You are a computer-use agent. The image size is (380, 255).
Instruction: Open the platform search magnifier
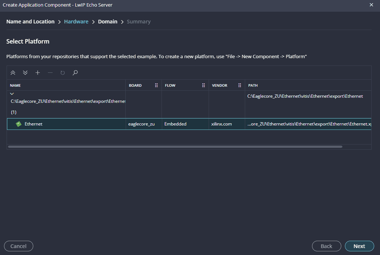tap(75, 73)
